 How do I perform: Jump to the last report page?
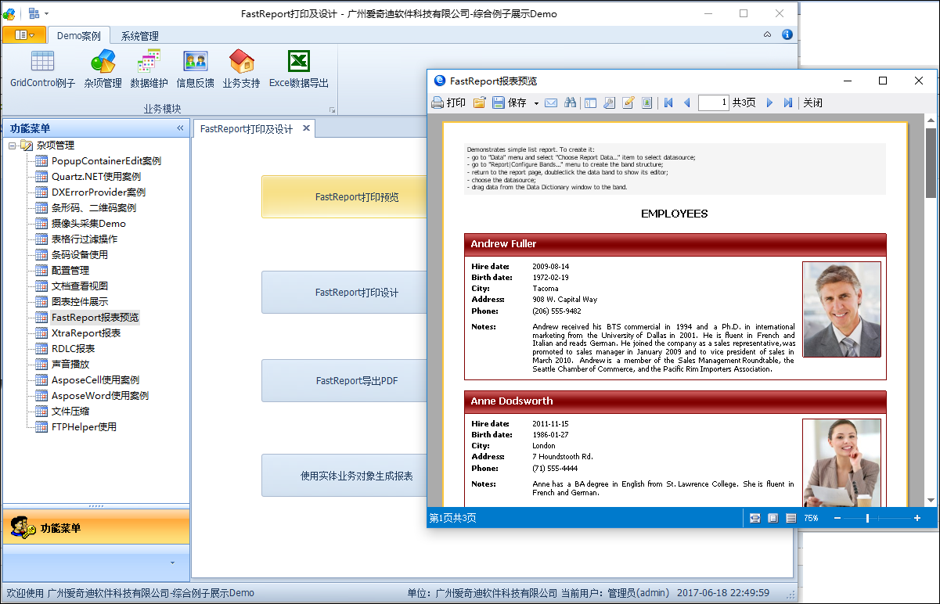(788, 102)
